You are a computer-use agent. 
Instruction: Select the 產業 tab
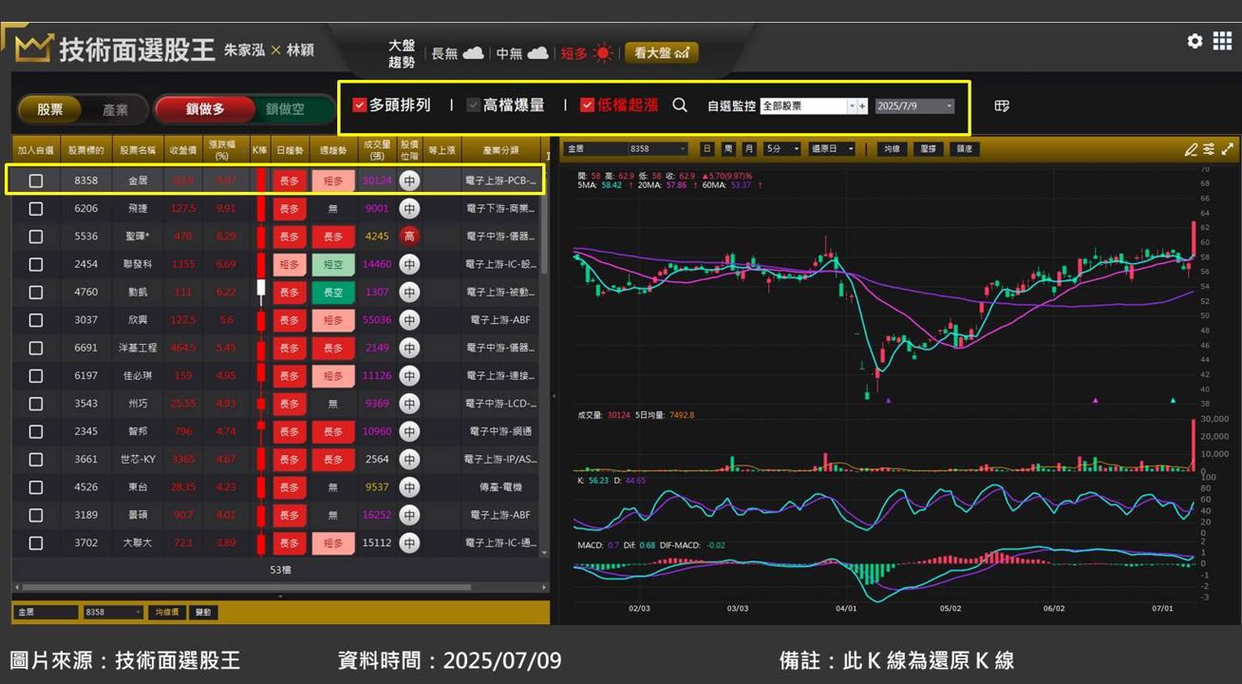(116, 109)
